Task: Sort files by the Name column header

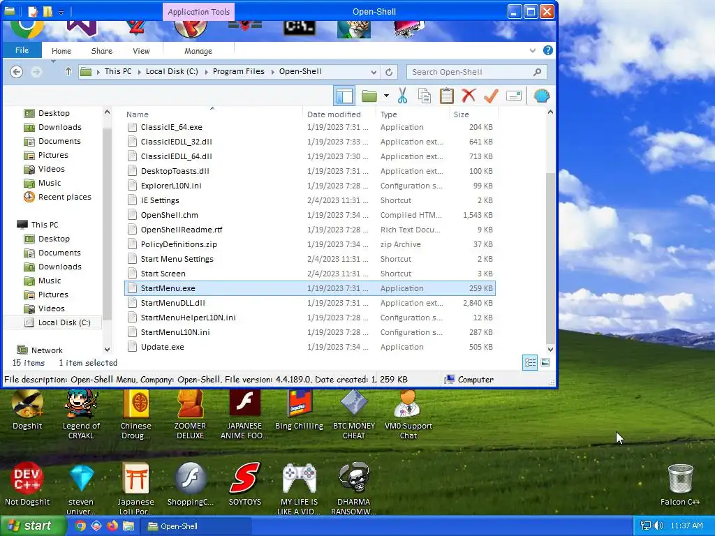Action: pyautogui.click(x=138, y=114)
